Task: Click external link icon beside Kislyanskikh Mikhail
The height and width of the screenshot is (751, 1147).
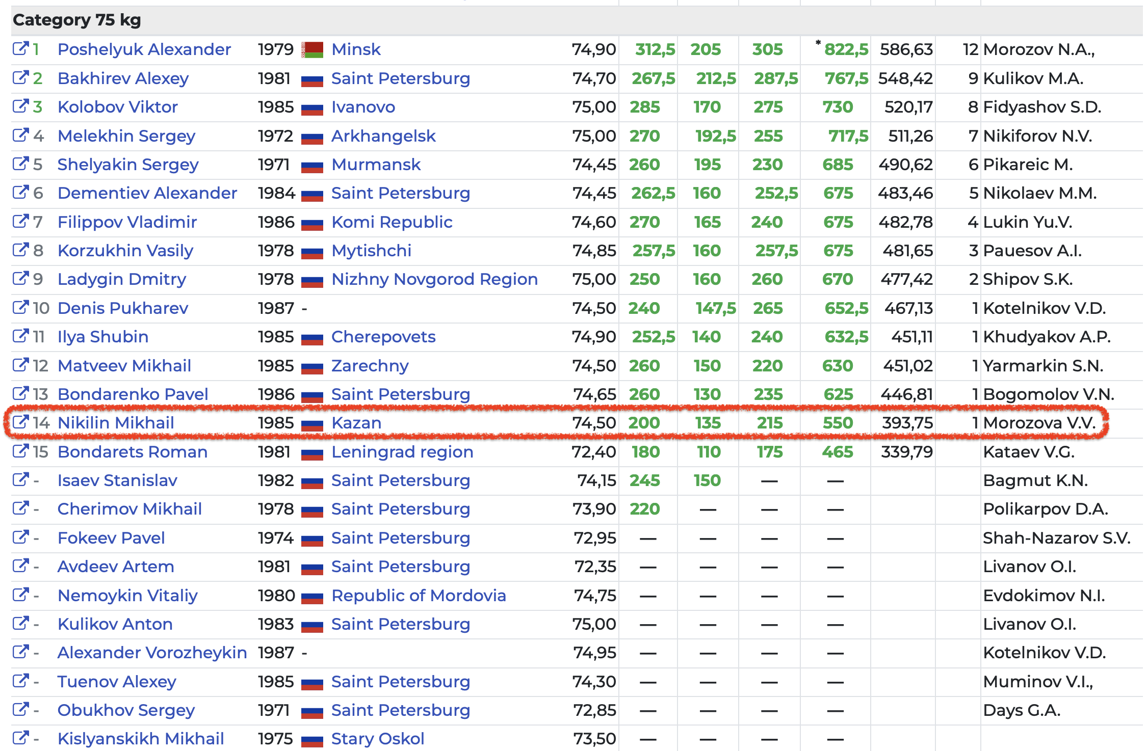Action: click(x=20, y=738)
